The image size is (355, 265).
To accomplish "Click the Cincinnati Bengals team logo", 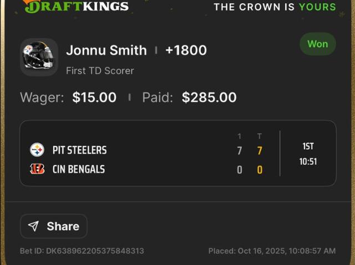I will point(37,169).
